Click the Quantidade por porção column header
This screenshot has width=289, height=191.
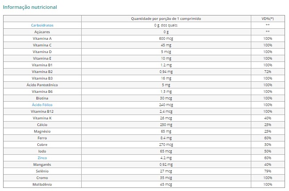click(166, 19)
